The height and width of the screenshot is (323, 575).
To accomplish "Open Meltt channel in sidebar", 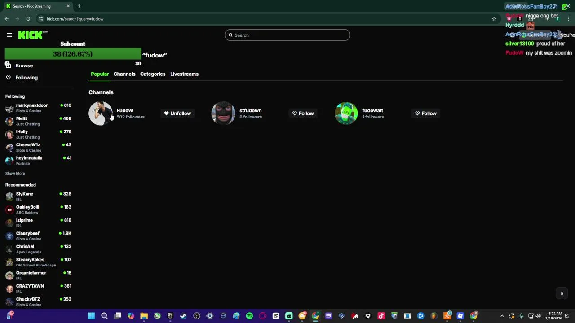I will (38, 121).
